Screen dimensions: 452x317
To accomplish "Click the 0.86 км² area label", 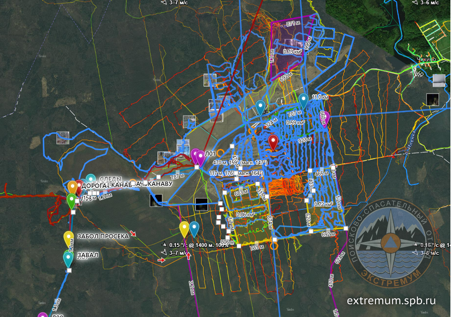I will (246, 214).
